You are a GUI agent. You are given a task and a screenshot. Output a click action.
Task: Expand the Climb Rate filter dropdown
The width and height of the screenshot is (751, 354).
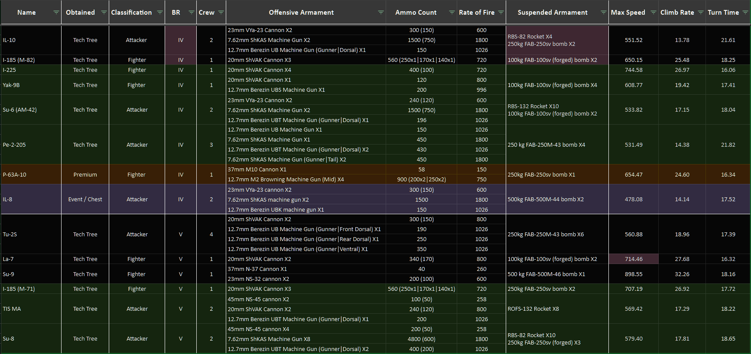click(x=700, y=13)
